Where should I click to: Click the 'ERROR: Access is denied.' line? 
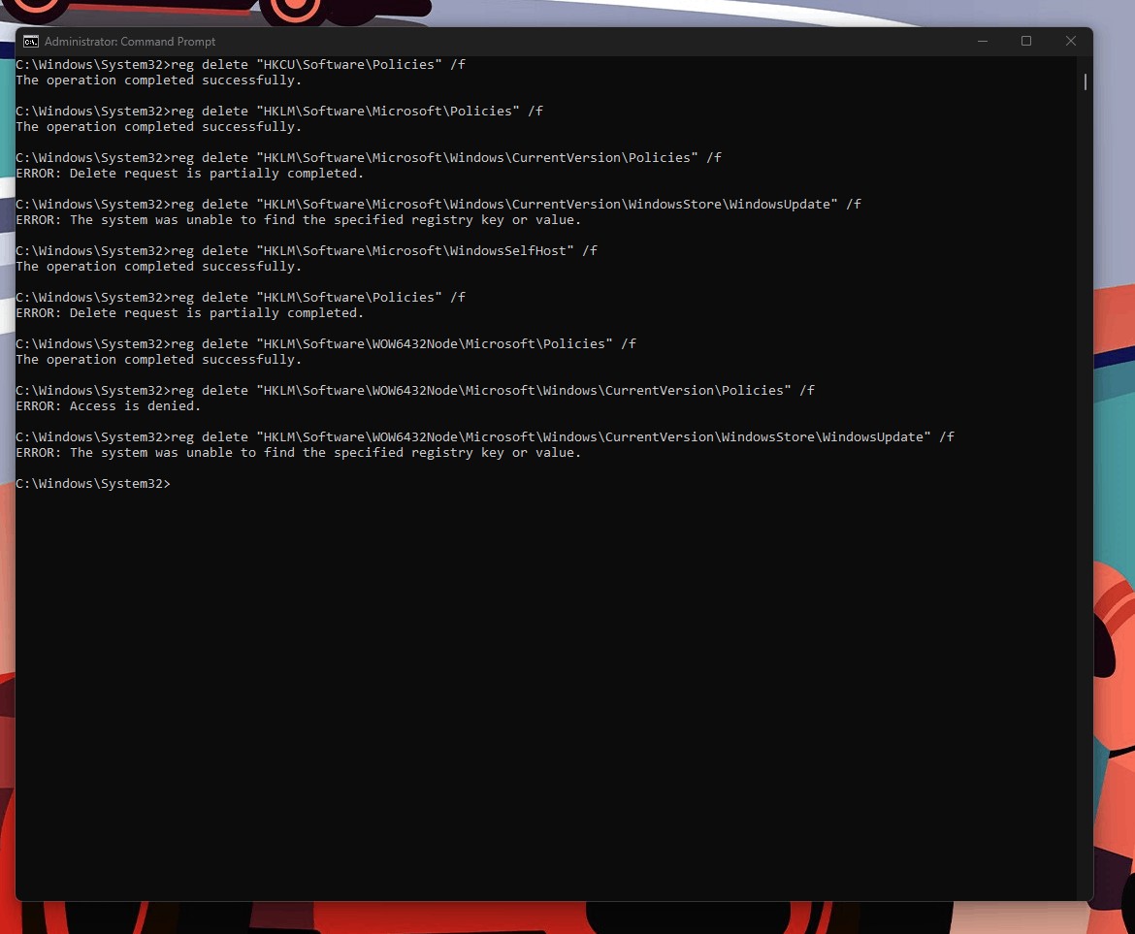(x=109, y=405)
